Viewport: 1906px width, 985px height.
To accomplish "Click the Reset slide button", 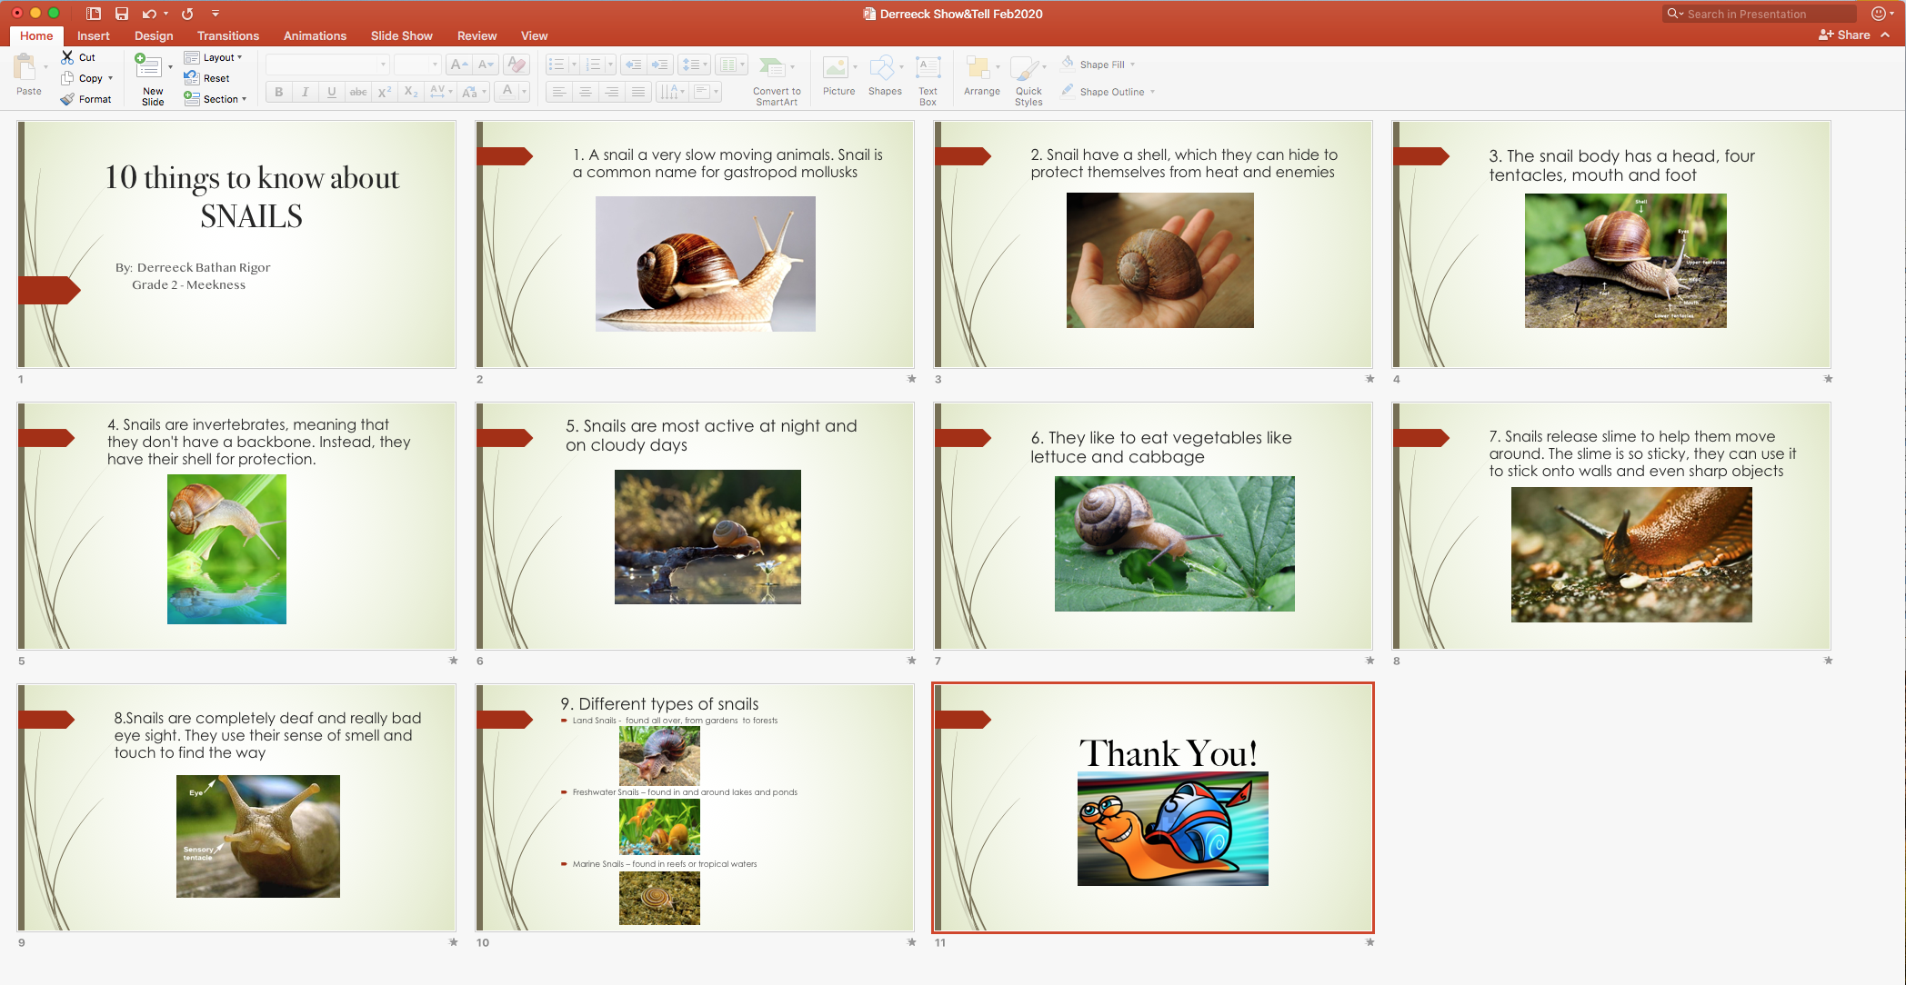I will [207, 78].
